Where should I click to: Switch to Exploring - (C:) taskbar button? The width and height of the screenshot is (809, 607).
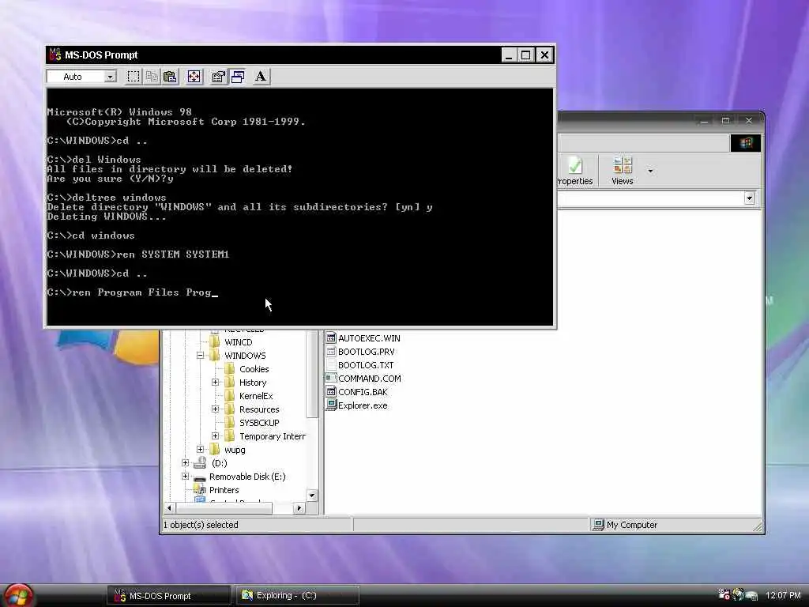297,596
